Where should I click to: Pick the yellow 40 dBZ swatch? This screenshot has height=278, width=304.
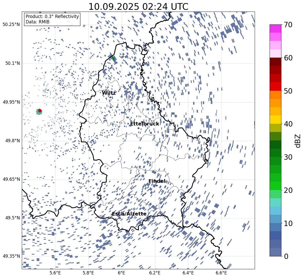(275, 120)
